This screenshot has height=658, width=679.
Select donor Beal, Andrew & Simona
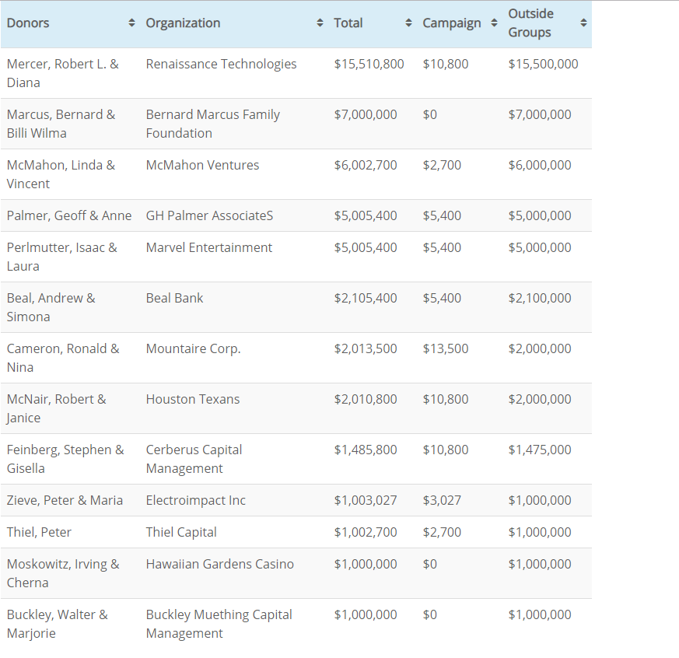(x=51, y=307)
